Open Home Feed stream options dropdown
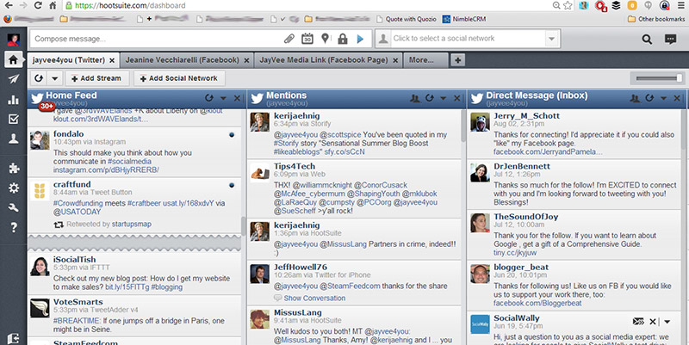Screen dimensions: 689x345 pos(223,98)
